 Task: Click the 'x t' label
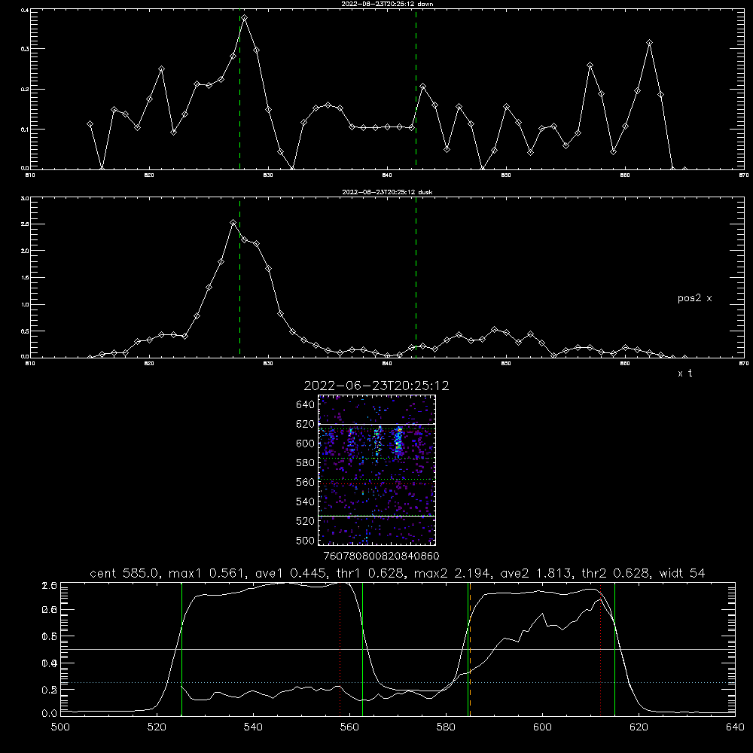pyautogui.click(x=684, y=373)
